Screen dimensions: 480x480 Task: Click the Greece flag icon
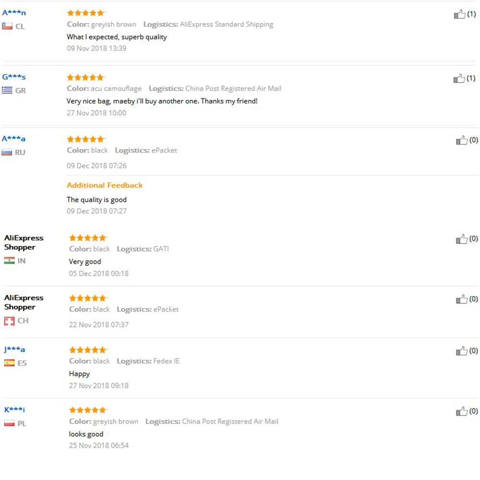7,90
